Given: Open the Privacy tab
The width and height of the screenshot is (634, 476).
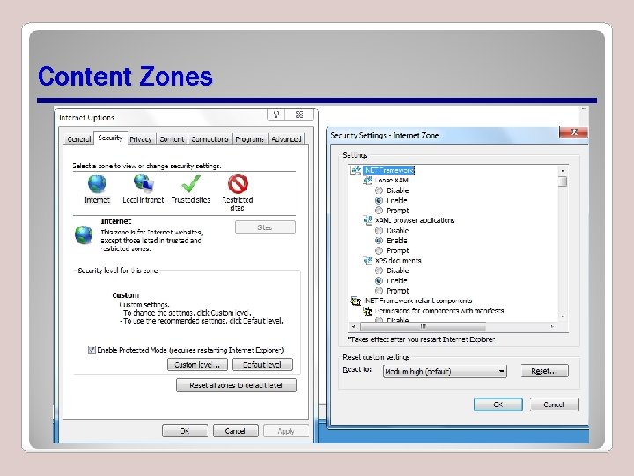Looking at the screenshot, I should click(x=141, y=139).
